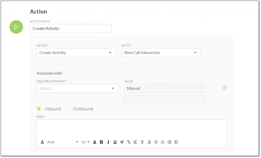Open the Entity dropdown for New Call Interaction
The image size is (261, 158).
pos(161,53)
